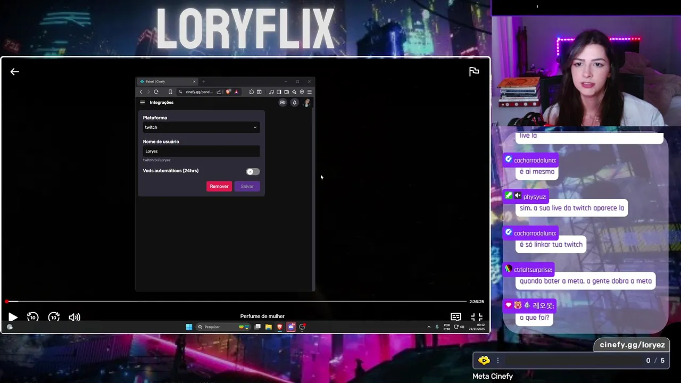Open the Plataforma dropdown showing twitch
681x383 pixels.
[x=201, y=127]
